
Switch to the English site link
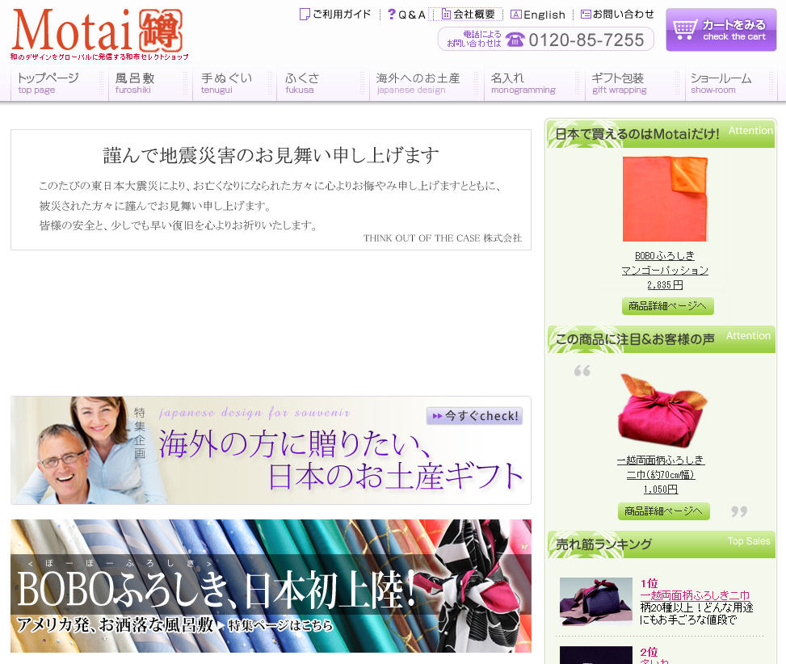(x=538, y=15)
